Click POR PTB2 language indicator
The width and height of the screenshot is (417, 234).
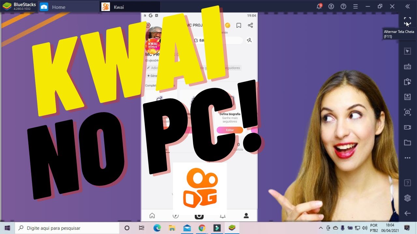click(x=374, y=228)
